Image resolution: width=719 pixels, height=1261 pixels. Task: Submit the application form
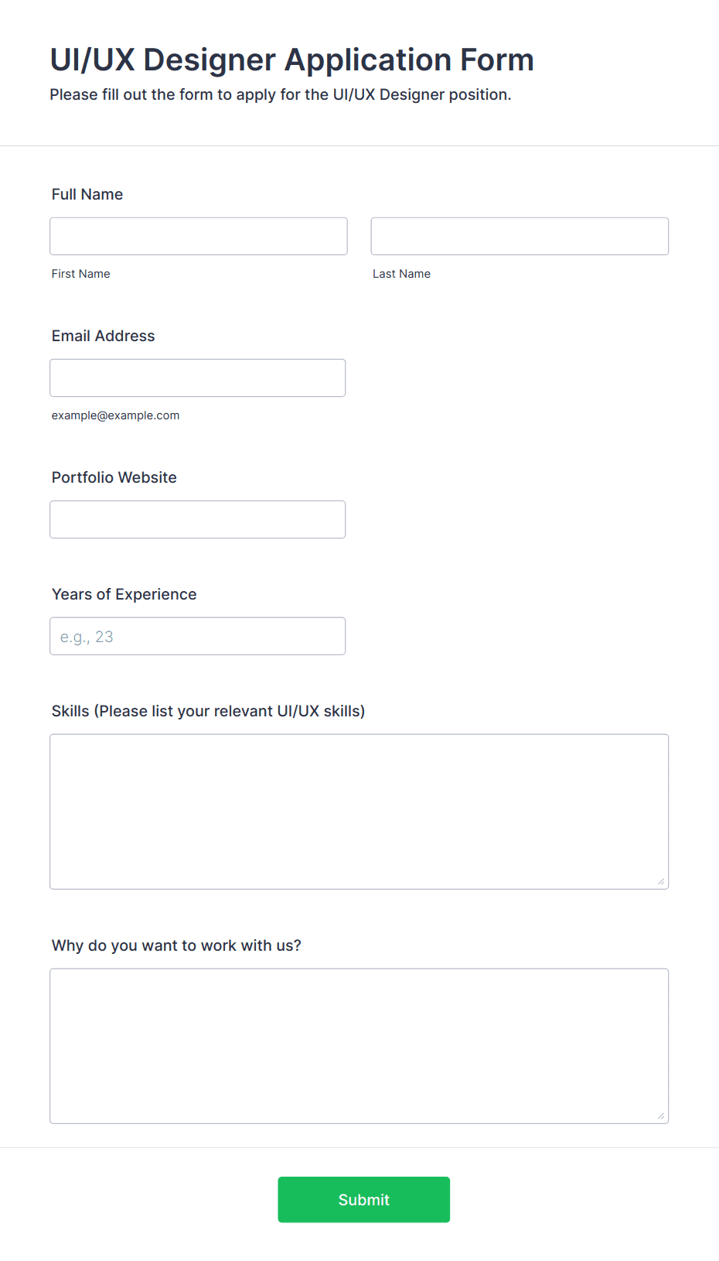click(x=364, y=1199)
